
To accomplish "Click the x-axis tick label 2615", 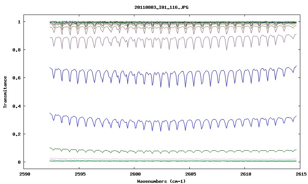I will (301, 174).
